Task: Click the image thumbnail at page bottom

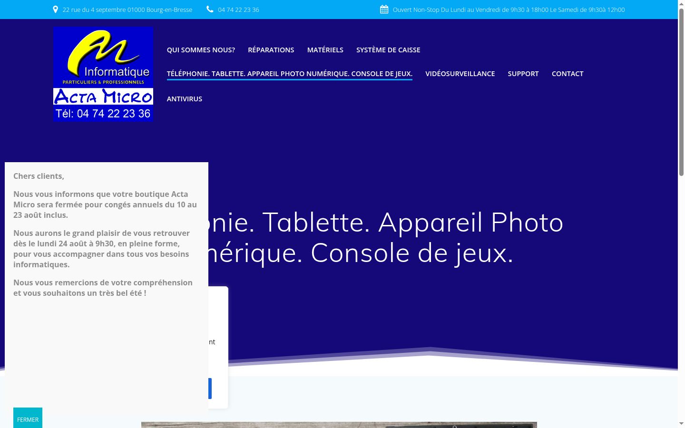Action: [339, 425]
